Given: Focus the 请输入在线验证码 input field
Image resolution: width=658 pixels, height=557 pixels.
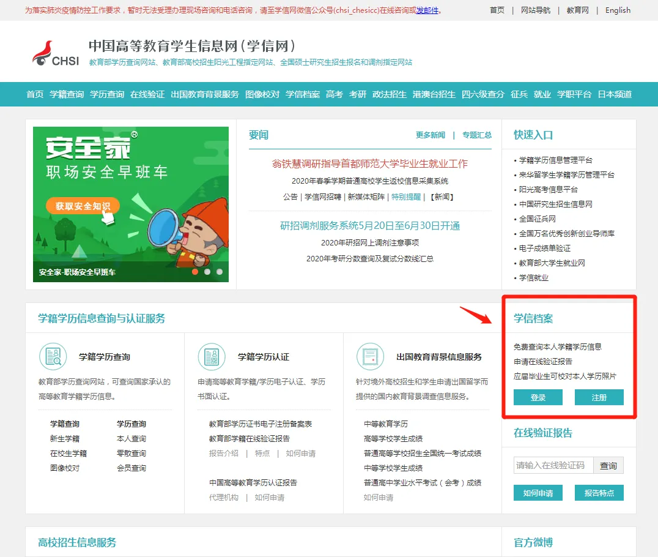Looking at the screenshot, I should pos(553,465).
